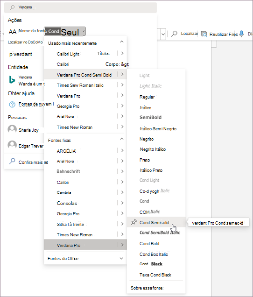Click the help question mark icon
Viewport: 253px width, 297px height.
[x=12, y=104]
